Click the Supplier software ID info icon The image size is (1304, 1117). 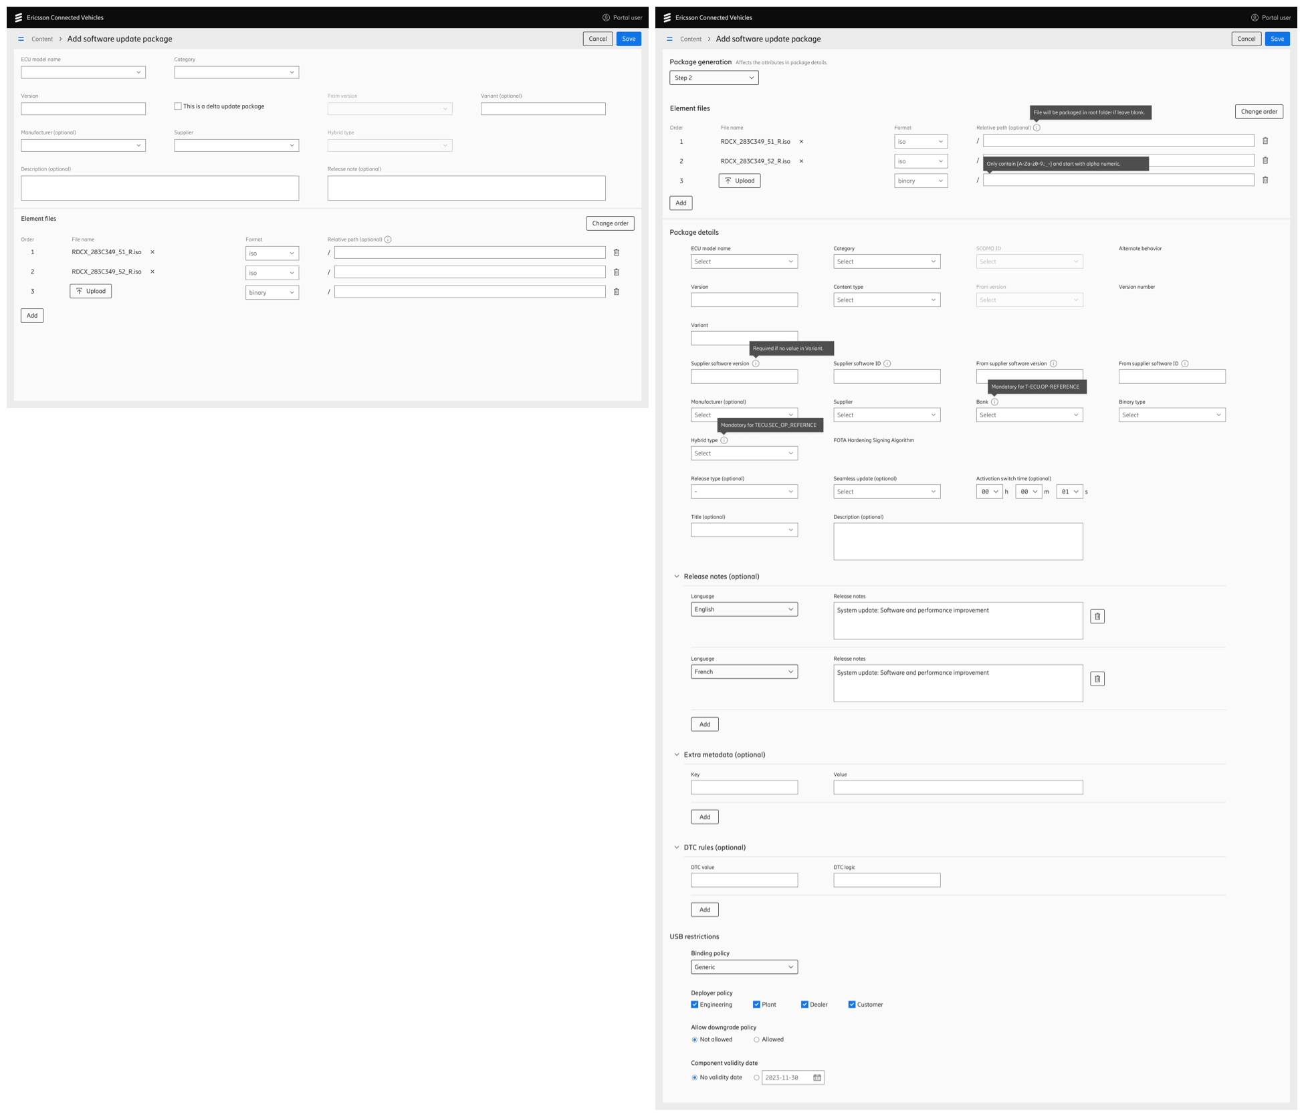pyautogui.click(x=887, y=364)
